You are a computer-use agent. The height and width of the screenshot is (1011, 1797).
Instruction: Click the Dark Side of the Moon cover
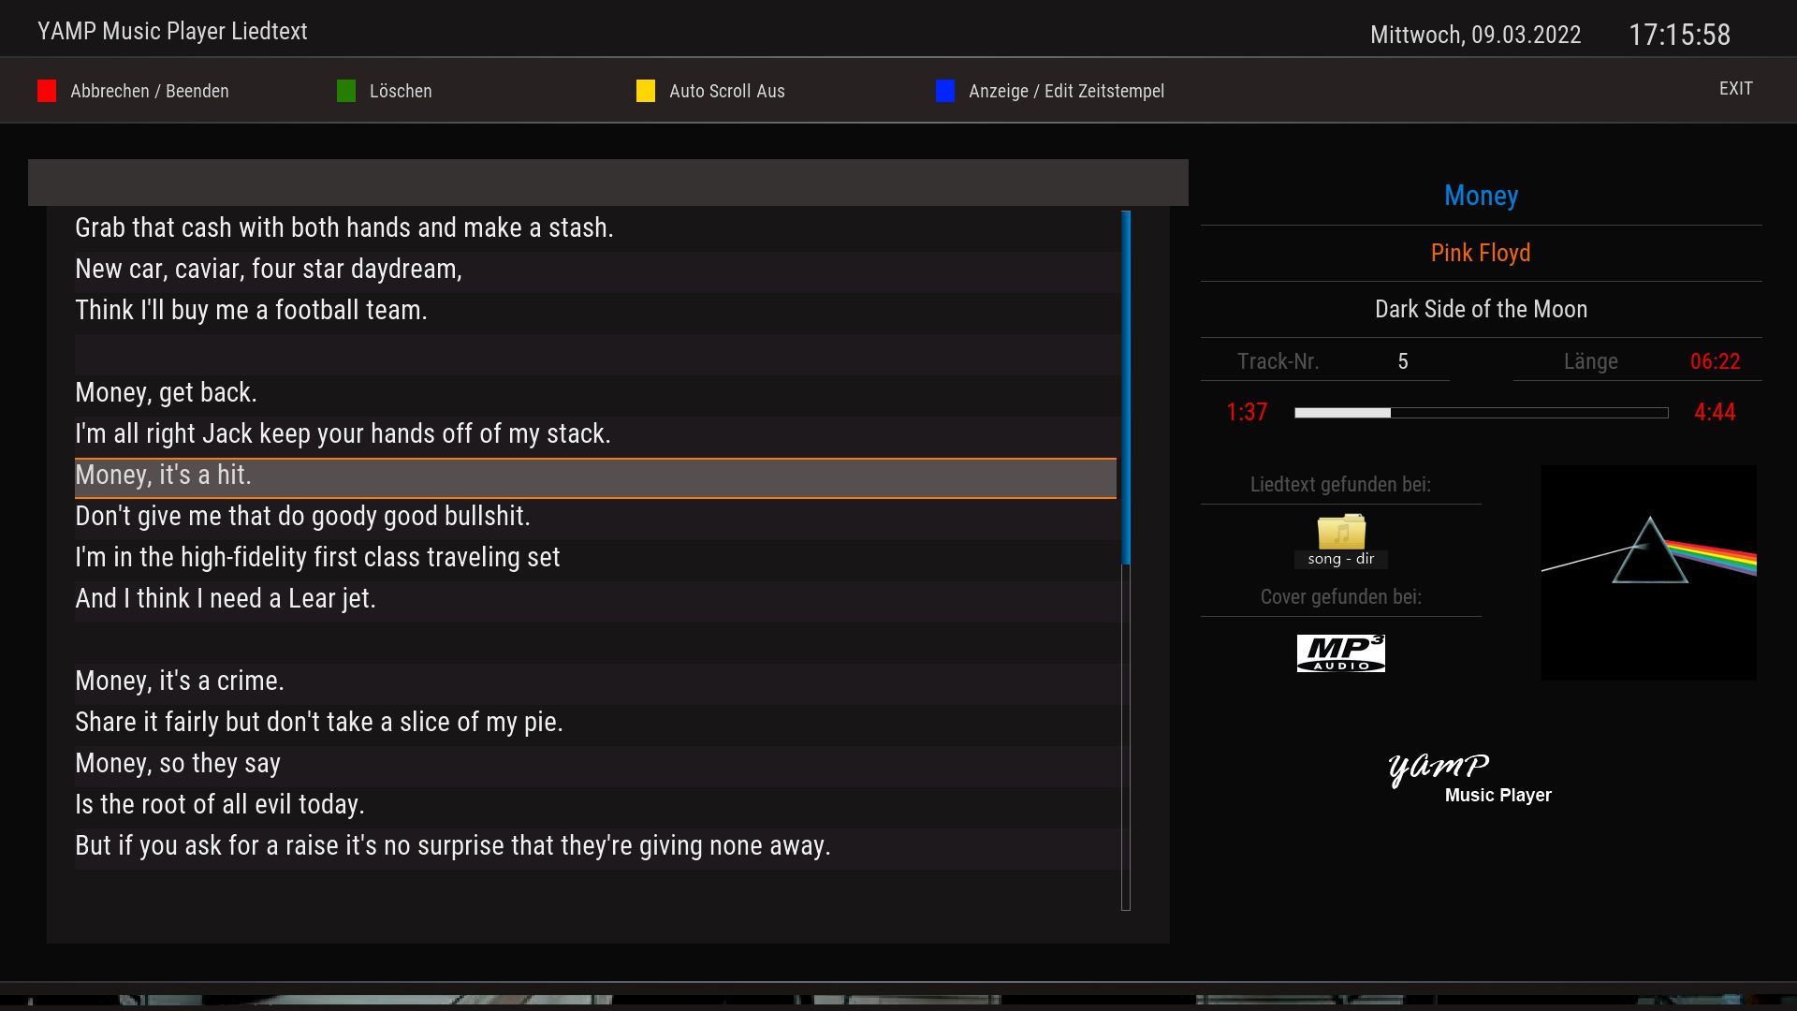click(1648, 572)
